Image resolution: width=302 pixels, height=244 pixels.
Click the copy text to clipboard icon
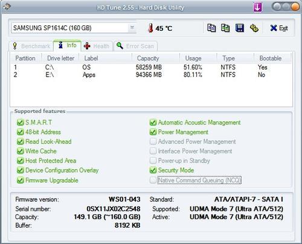pyautogui.click(x=211, y=28)
